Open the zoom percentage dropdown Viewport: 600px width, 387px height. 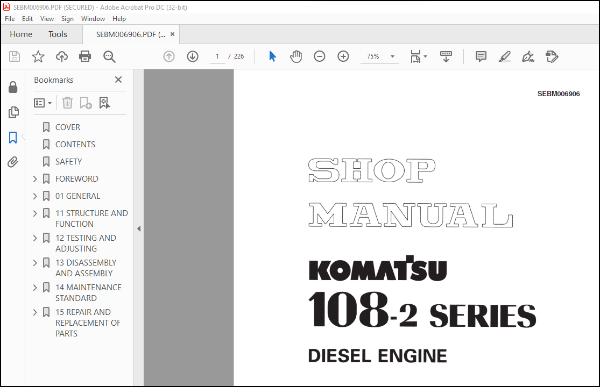point(392,56)
